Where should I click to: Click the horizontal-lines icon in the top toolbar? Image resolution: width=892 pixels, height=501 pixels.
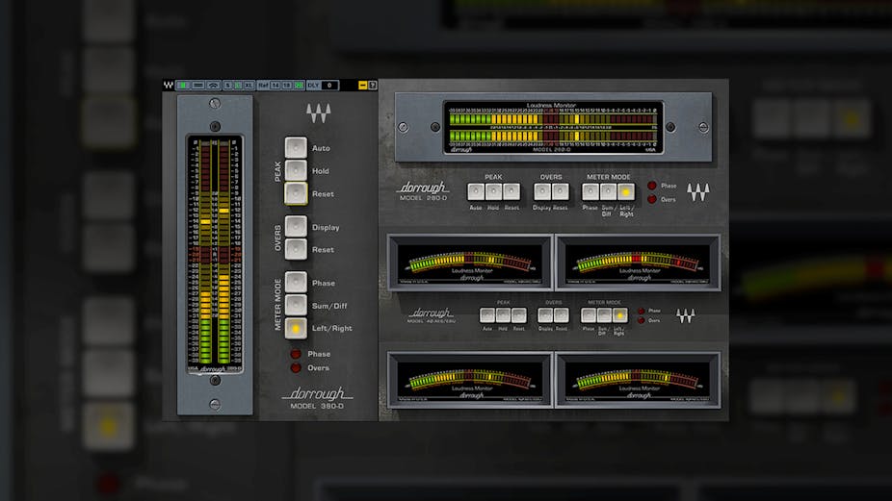tap(197, 86)
